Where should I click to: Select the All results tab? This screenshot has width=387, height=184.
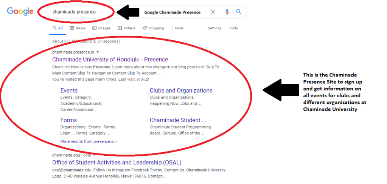58,28
